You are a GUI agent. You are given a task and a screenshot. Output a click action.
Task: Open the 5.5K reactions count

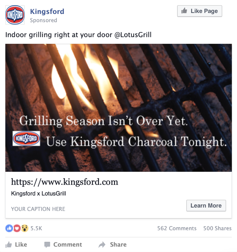pos(36,229)
